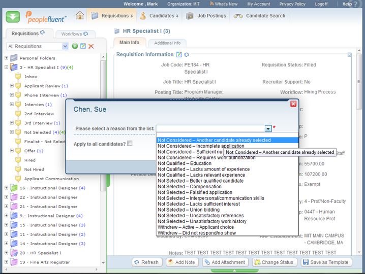Screen dimensions: 365x274
Task: Click the edit pencil icon beside Requisition Information
Action: (x=178, y=55)
